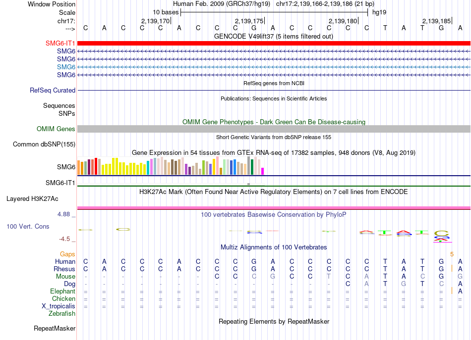This screenshot has height=340, width=471.
Task: Click the Dog species row label
Action: point(69,284)
